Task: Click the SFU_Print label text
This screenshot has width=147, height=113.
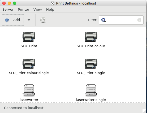Action: click(29, 46)
